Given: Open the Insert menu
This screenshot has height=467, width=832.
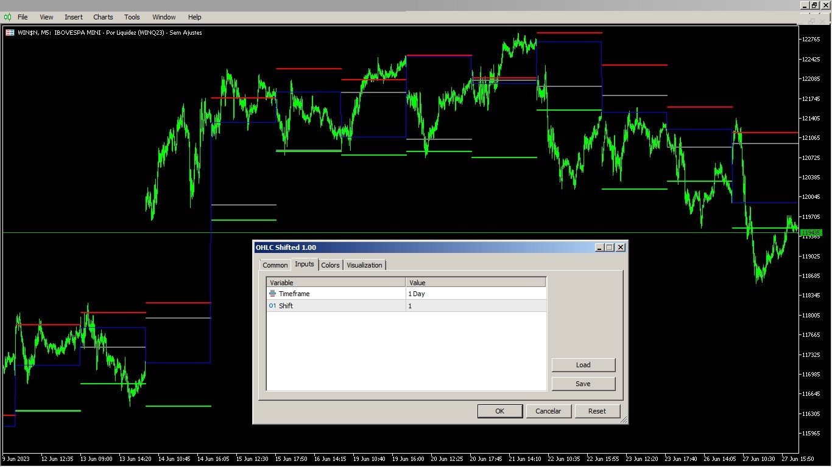Looking at the screenshot, I should point(73,17).
